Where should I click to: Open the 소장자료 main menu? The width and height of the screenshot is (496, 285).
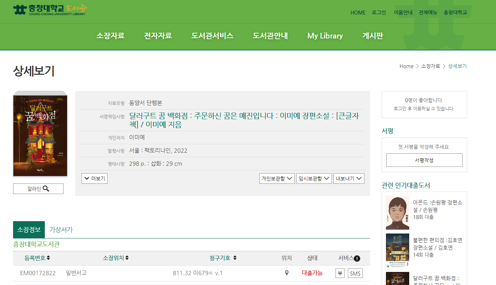pos(110,36)
